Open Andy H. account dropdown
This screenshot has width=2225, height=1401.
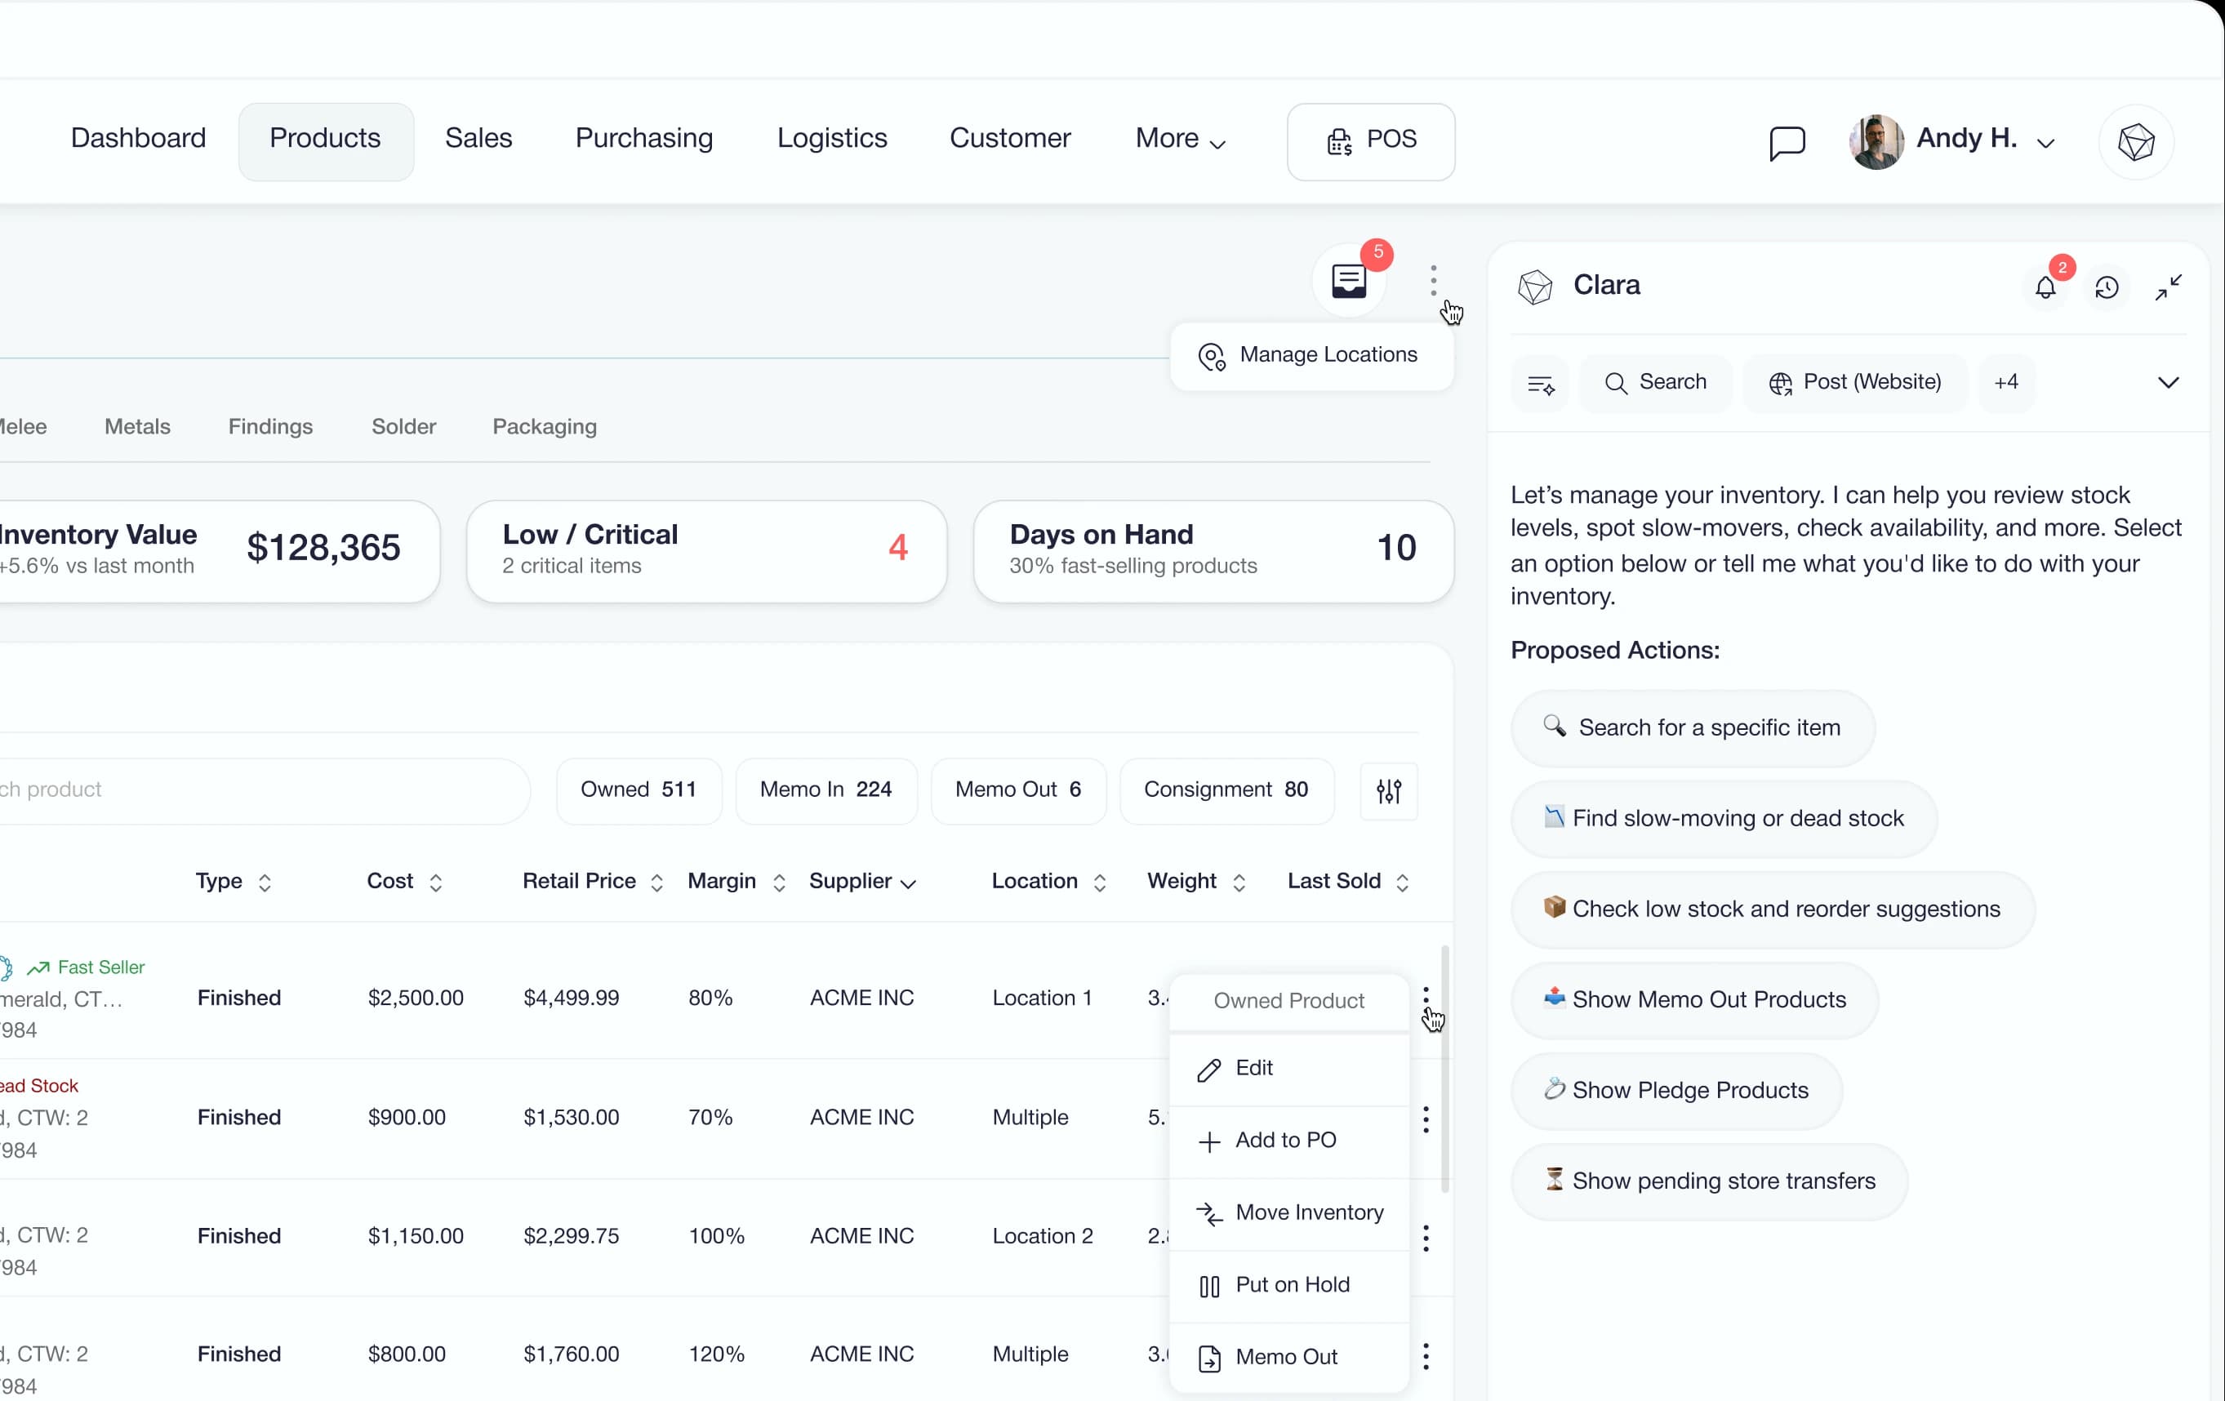click(x=2047, y=142)
